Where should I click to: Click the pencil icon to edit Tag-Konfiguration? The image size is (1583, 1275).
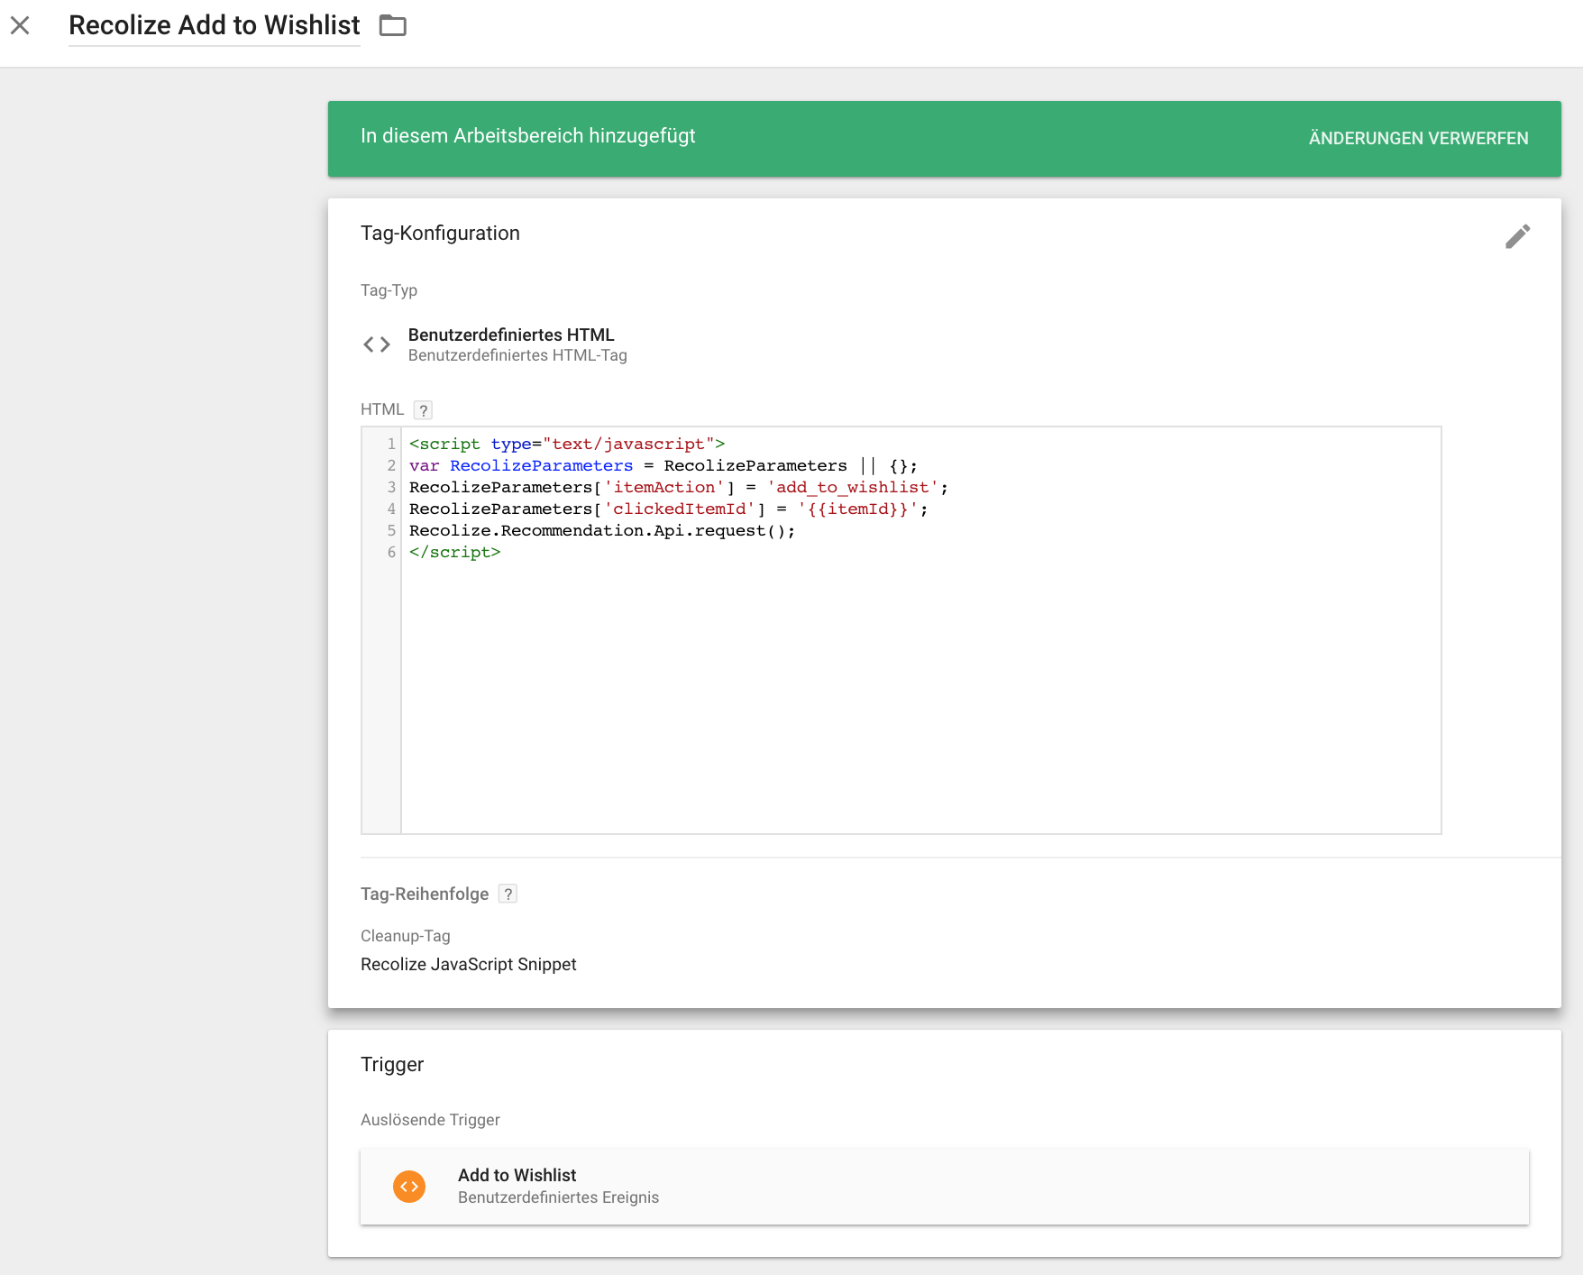[x=1517, y=236]
